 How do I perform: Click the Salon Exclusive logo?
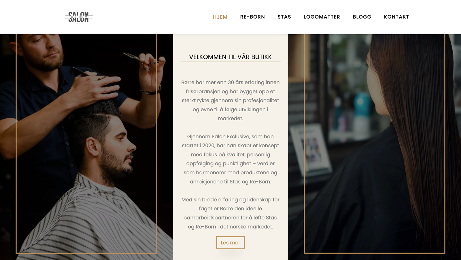point(79,17)
